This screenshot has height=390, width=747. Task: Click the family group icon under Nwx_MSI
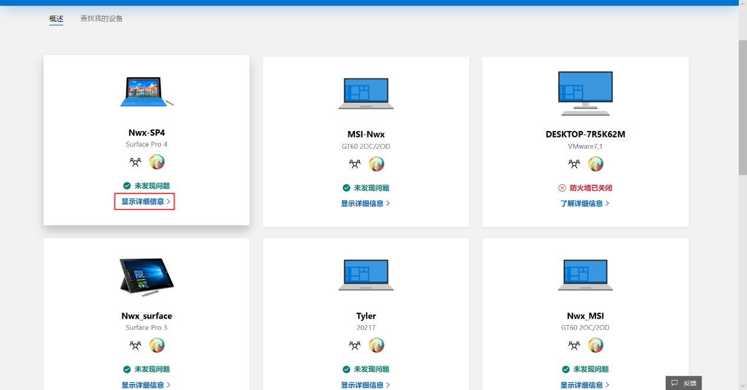[574, 345]
